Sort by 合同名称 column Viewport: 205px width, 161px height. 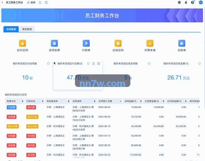tap(95, 101)
